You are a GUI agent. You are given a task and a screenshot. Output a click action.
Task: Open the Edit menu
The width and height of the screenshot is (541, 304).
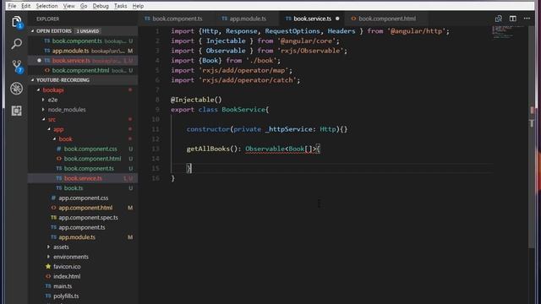click(25, 6)
